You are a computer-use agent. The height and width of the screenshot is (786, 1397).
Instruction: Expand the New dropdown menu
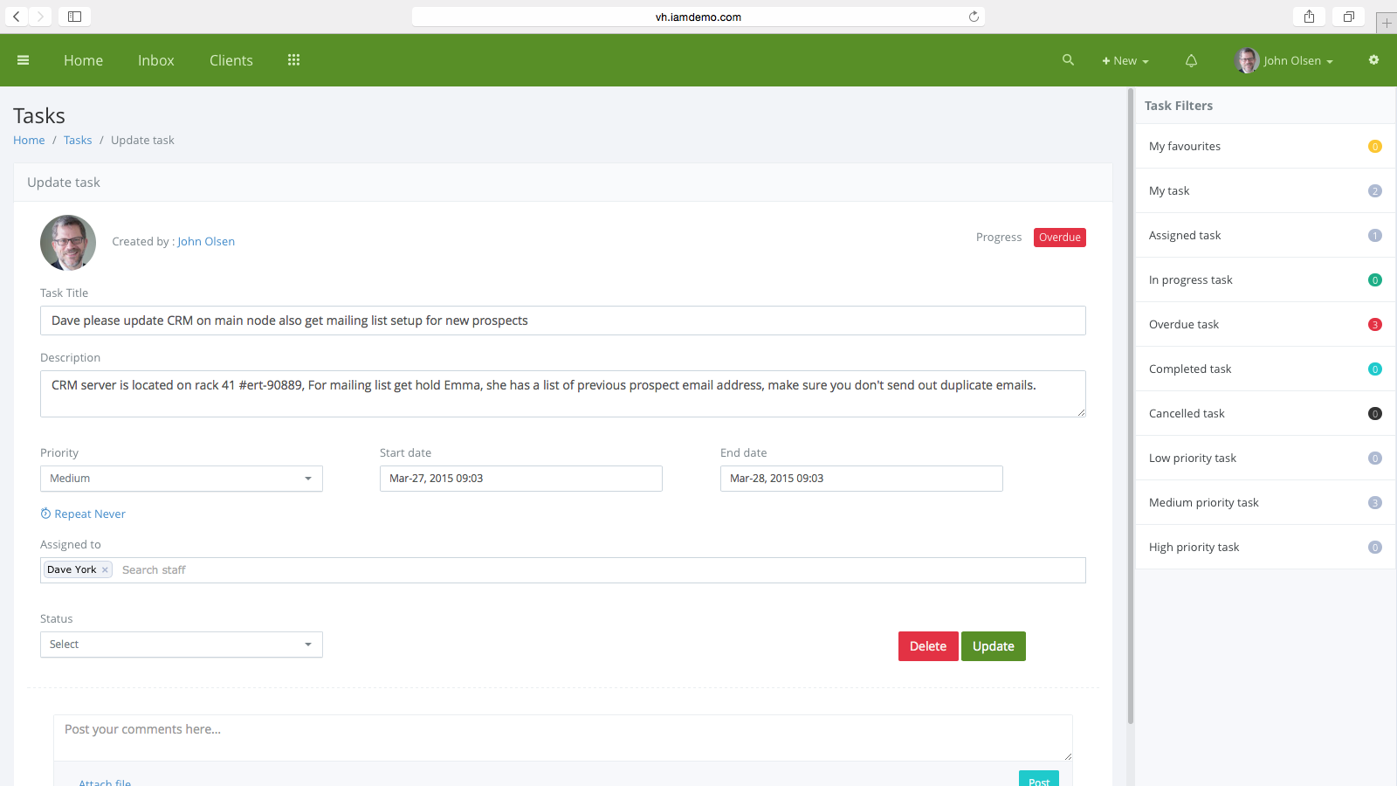[1125, 61]
